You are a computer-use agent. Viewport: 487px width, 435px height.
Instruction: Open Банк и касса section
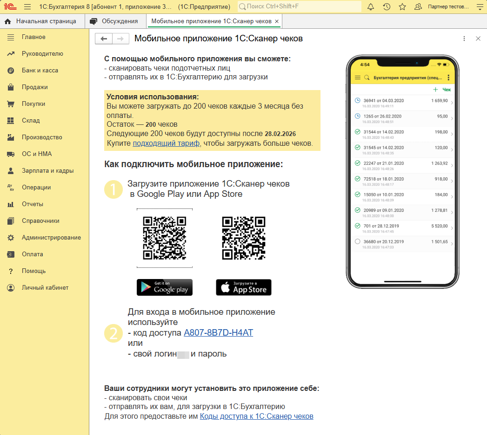pyautogui.click(x=40, y=71)
